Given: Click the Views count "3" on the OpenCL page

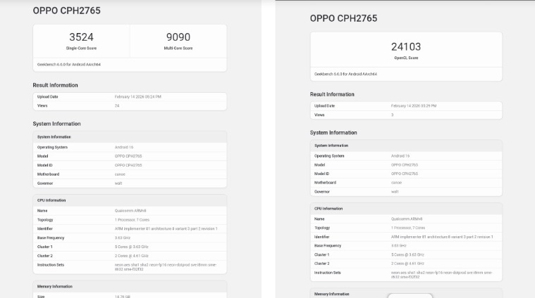Looking at the screenshot, I should coord(393,115).
